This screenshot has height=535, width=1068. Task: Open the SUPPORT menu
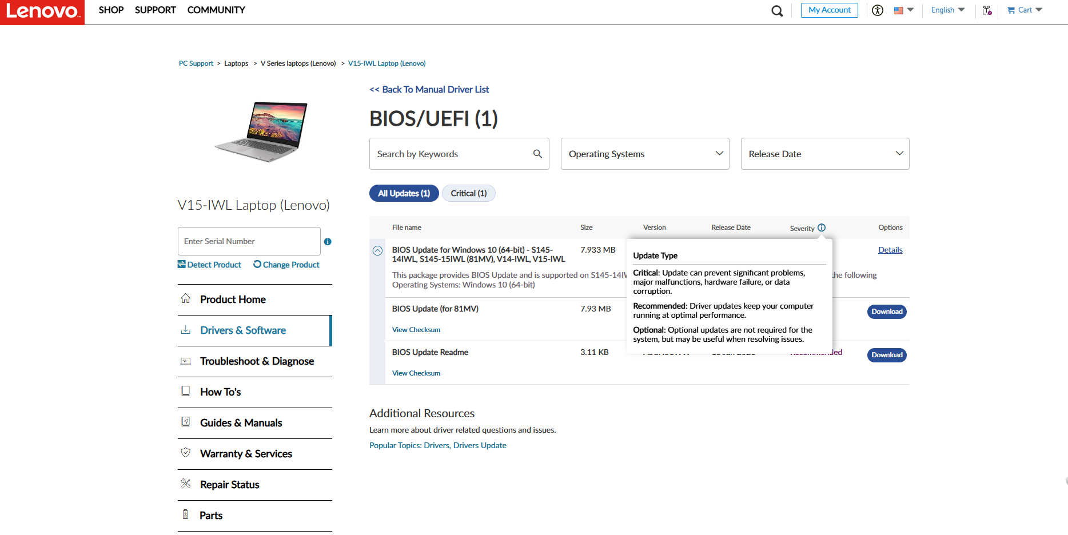tap(156, 10)
